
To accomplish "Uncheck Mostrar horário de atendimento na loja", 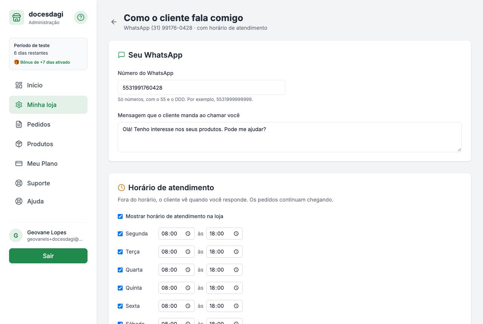I will point(120,216).
